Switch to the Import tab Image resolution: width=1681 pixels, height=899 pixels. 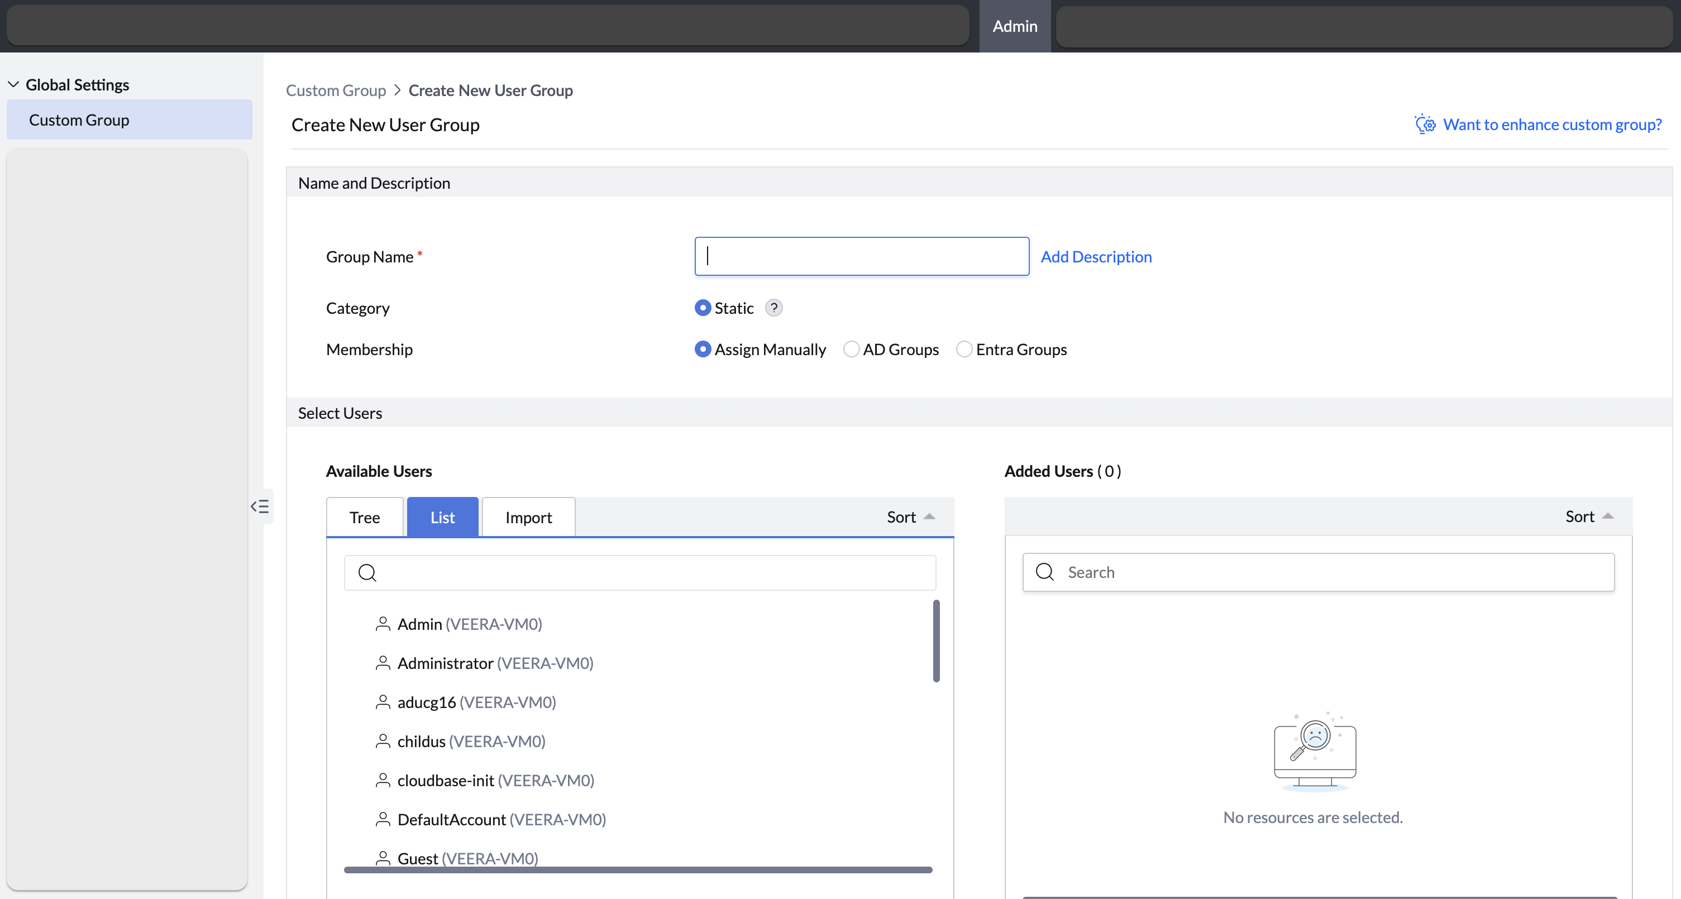[x=528, y=518]
